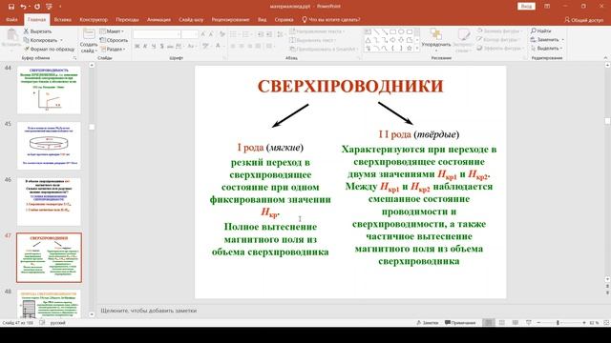Switch to Рецензирование tab
This screenshot has height=343, width=611.
click(x=230, y=19)
